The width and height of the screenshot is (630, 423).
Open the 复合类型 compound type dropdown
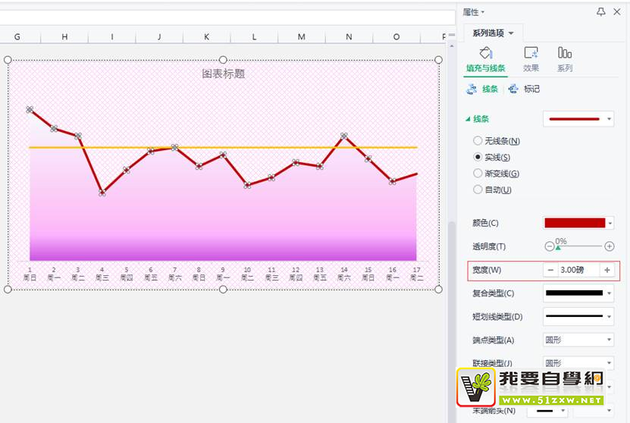coord(578,293)
